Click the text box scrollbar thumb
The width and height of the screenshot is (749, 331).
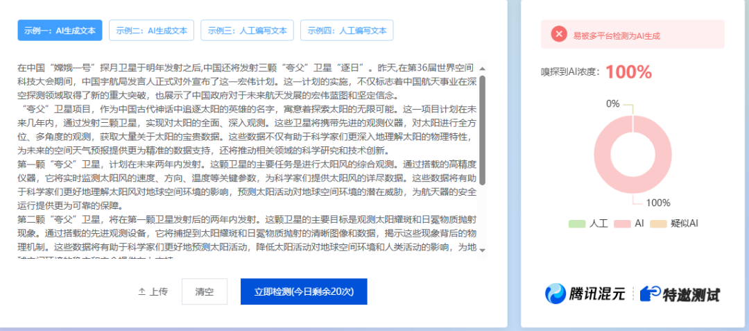483,125
